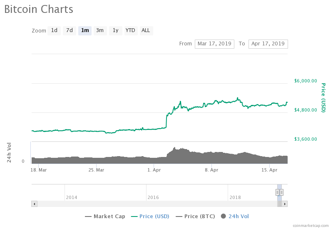The image size is (333, 229).
Task: Click the $4,800.00 price axis label
Action: coord(306,110)
